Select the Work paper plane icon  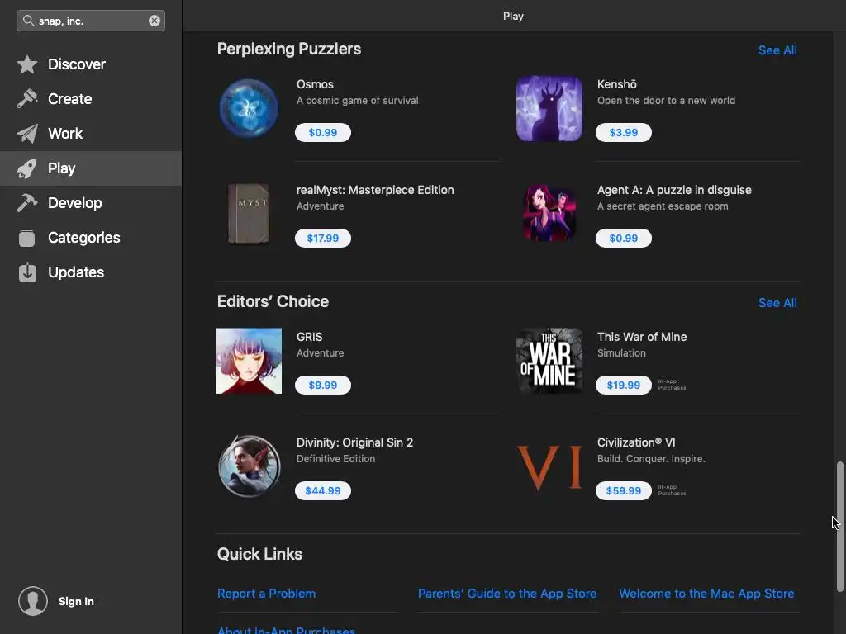pyautogui.click(x=27, y=134)
